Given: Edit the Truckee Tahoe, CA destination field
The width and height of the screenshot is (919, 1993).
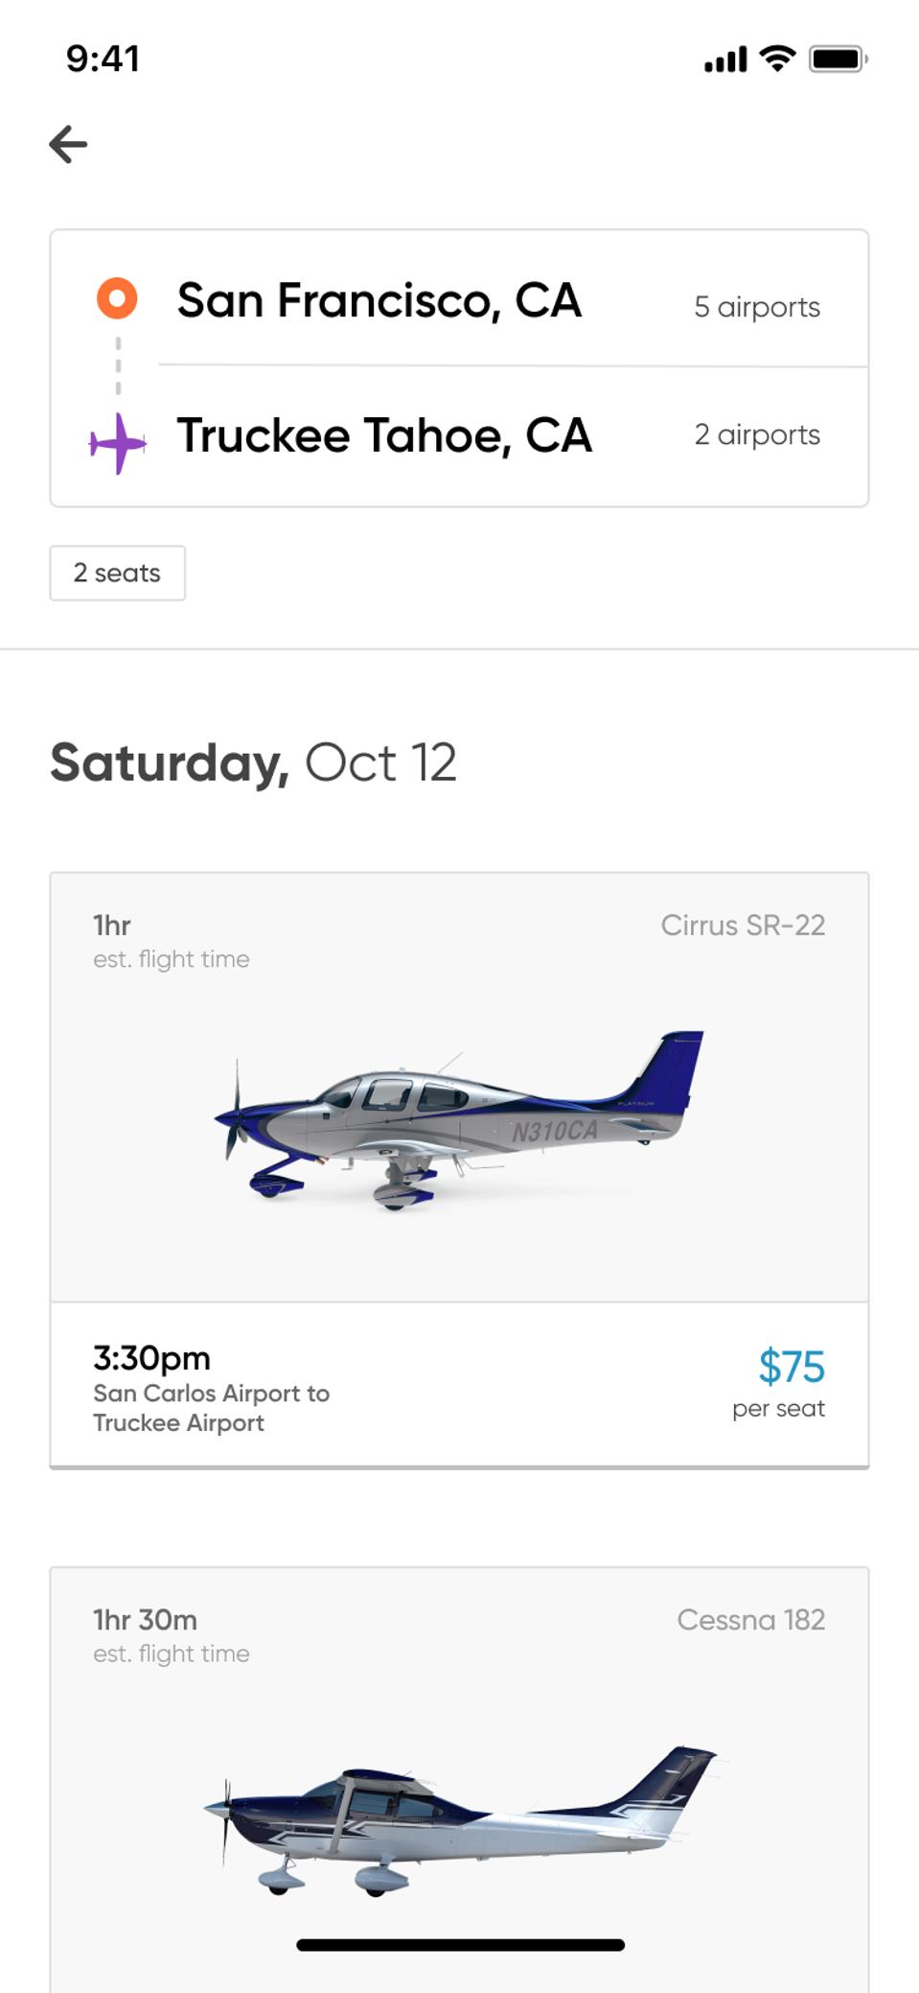Looking at the screenshot, I should tap(384, 435).
